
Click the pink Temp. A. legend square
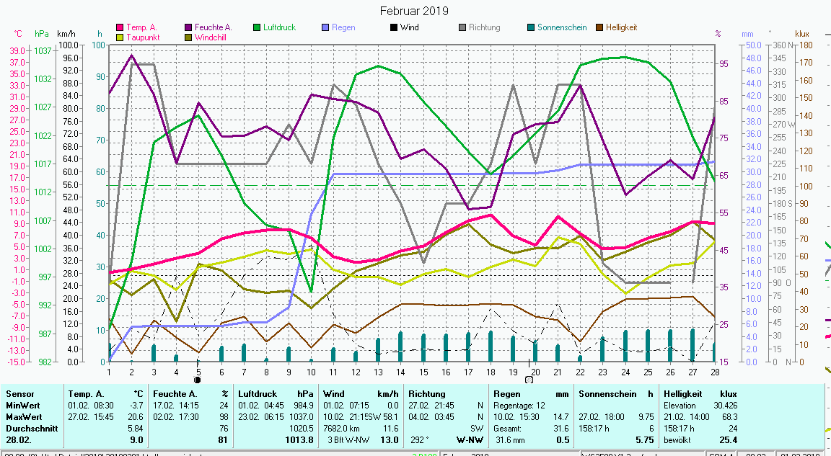coord(120,27)
